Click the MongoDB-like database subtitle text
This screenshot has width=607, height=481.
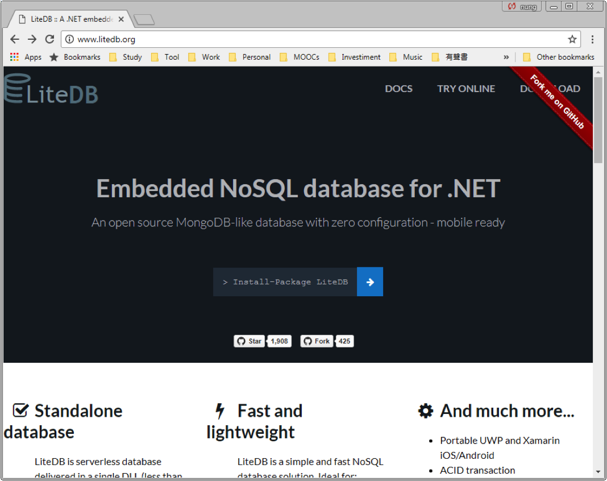click(x=298, y=223)
